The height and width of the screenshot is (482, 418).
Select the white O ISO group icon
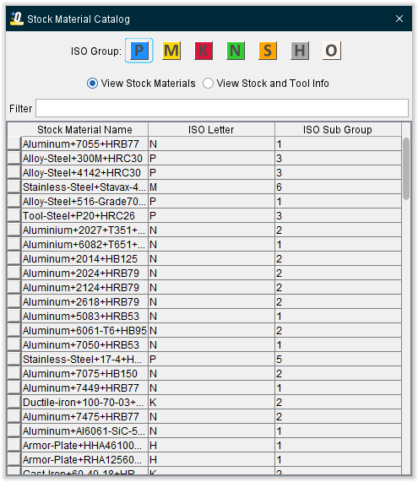coord(332,51)
